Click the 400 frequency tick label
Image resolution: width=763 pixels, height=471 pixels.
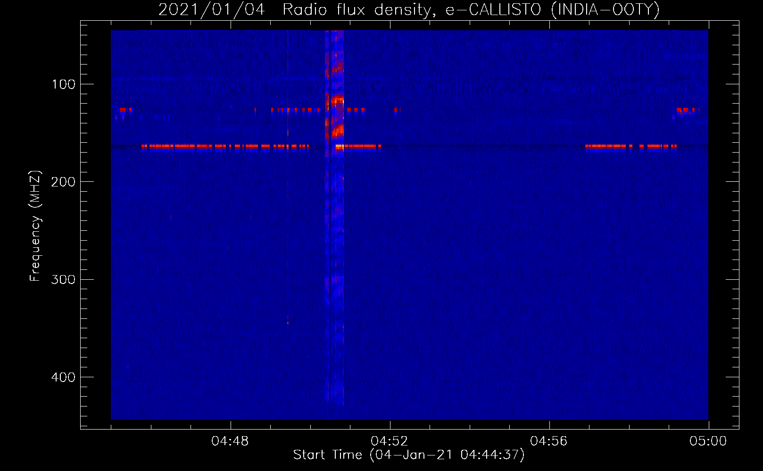pos(63,377)
